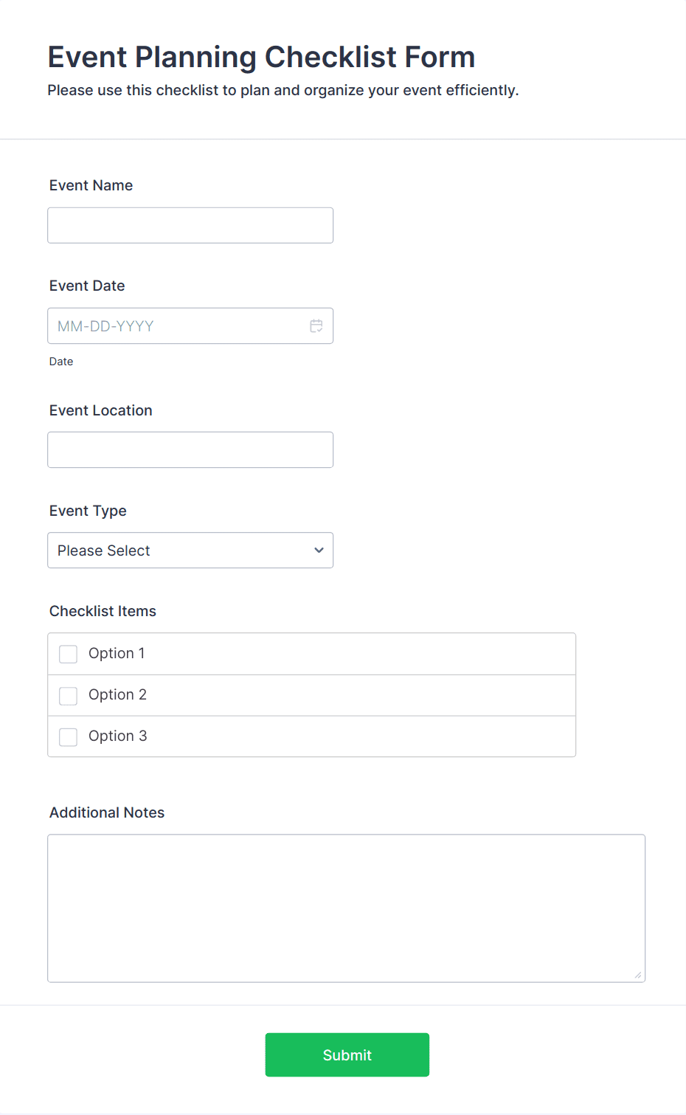Screen dimensions: 686x1115
Task: Check the Option 2 checkbox
Action: (68, 695)
